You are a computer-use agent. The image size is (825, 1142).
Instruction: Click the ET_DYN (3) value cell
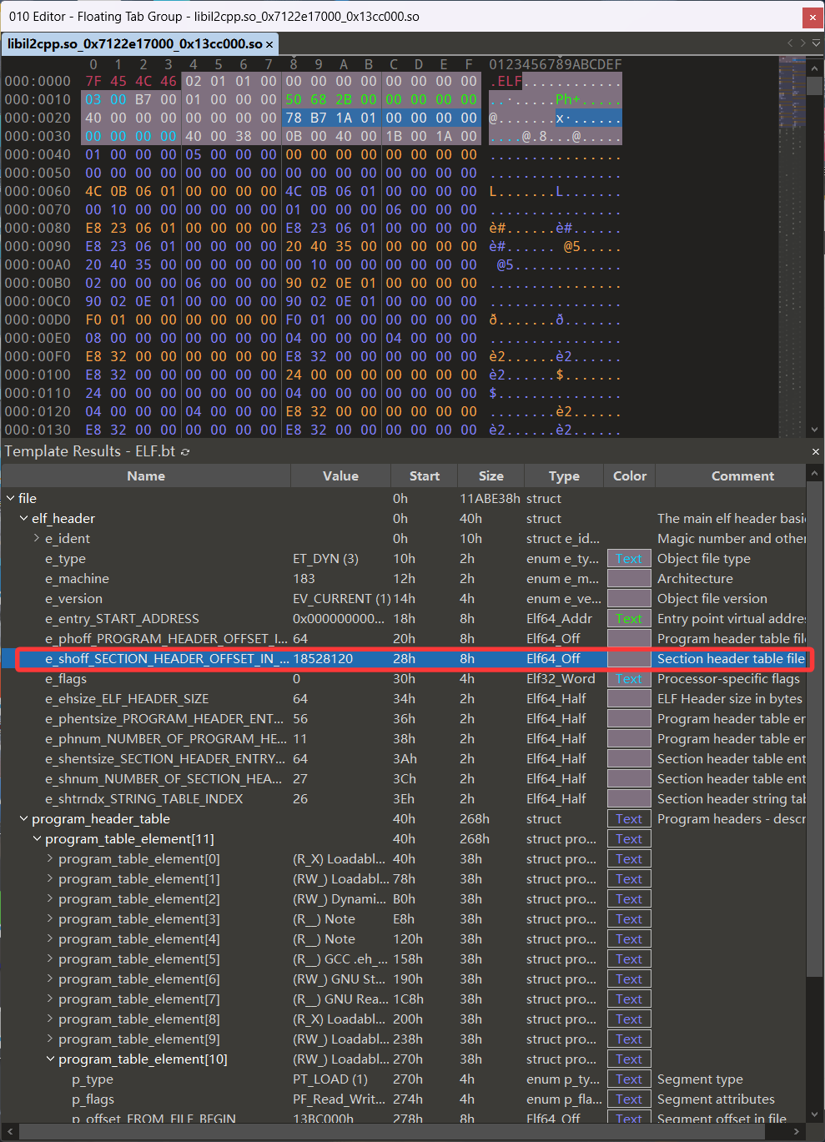(x=340, y=558)
